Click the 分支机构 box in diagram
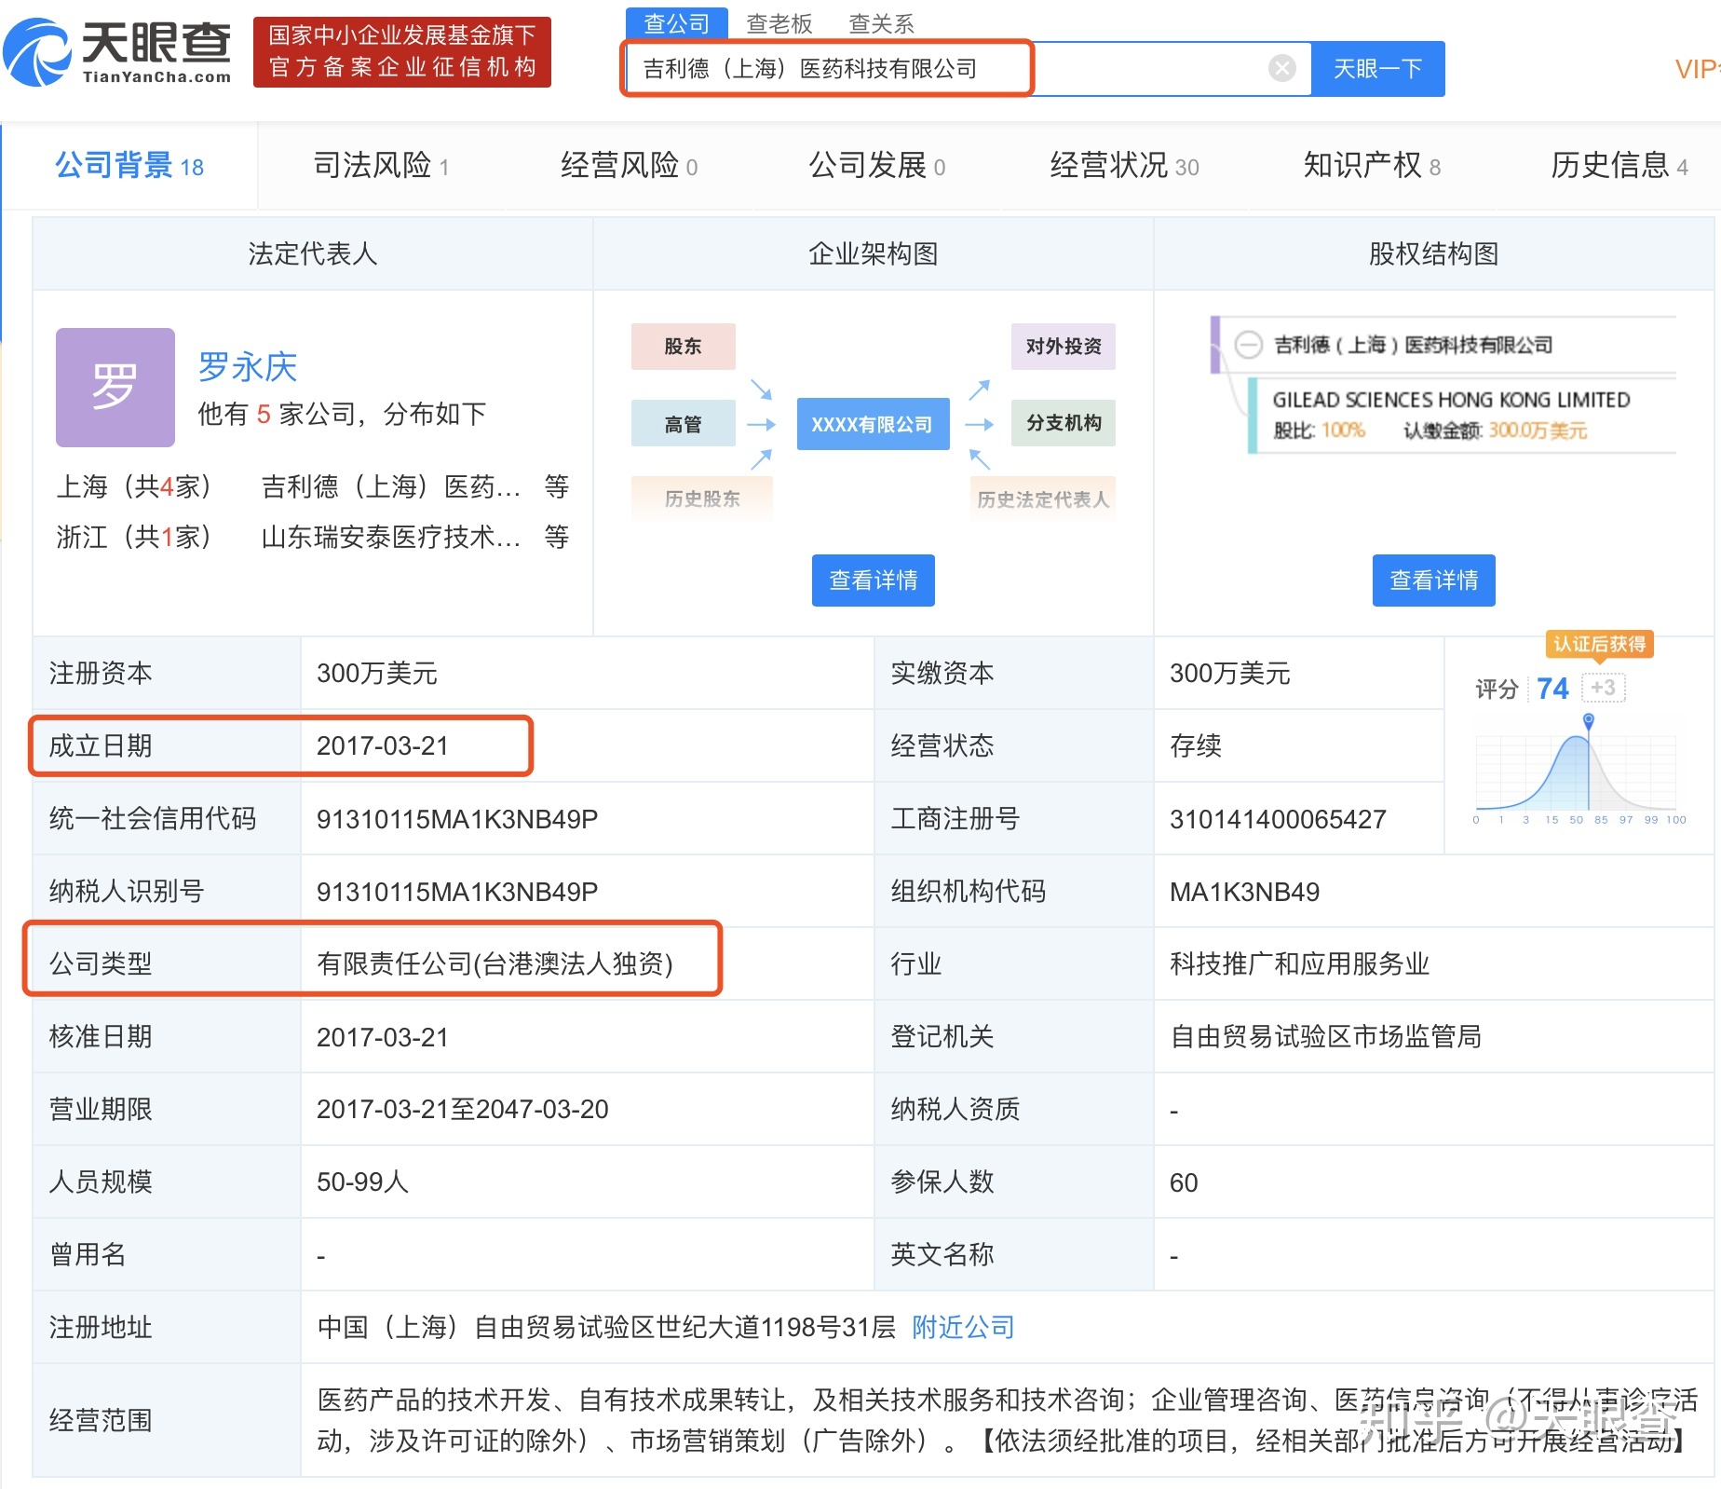The height and width of the screenshot is (1489, 1721). 1064,423
